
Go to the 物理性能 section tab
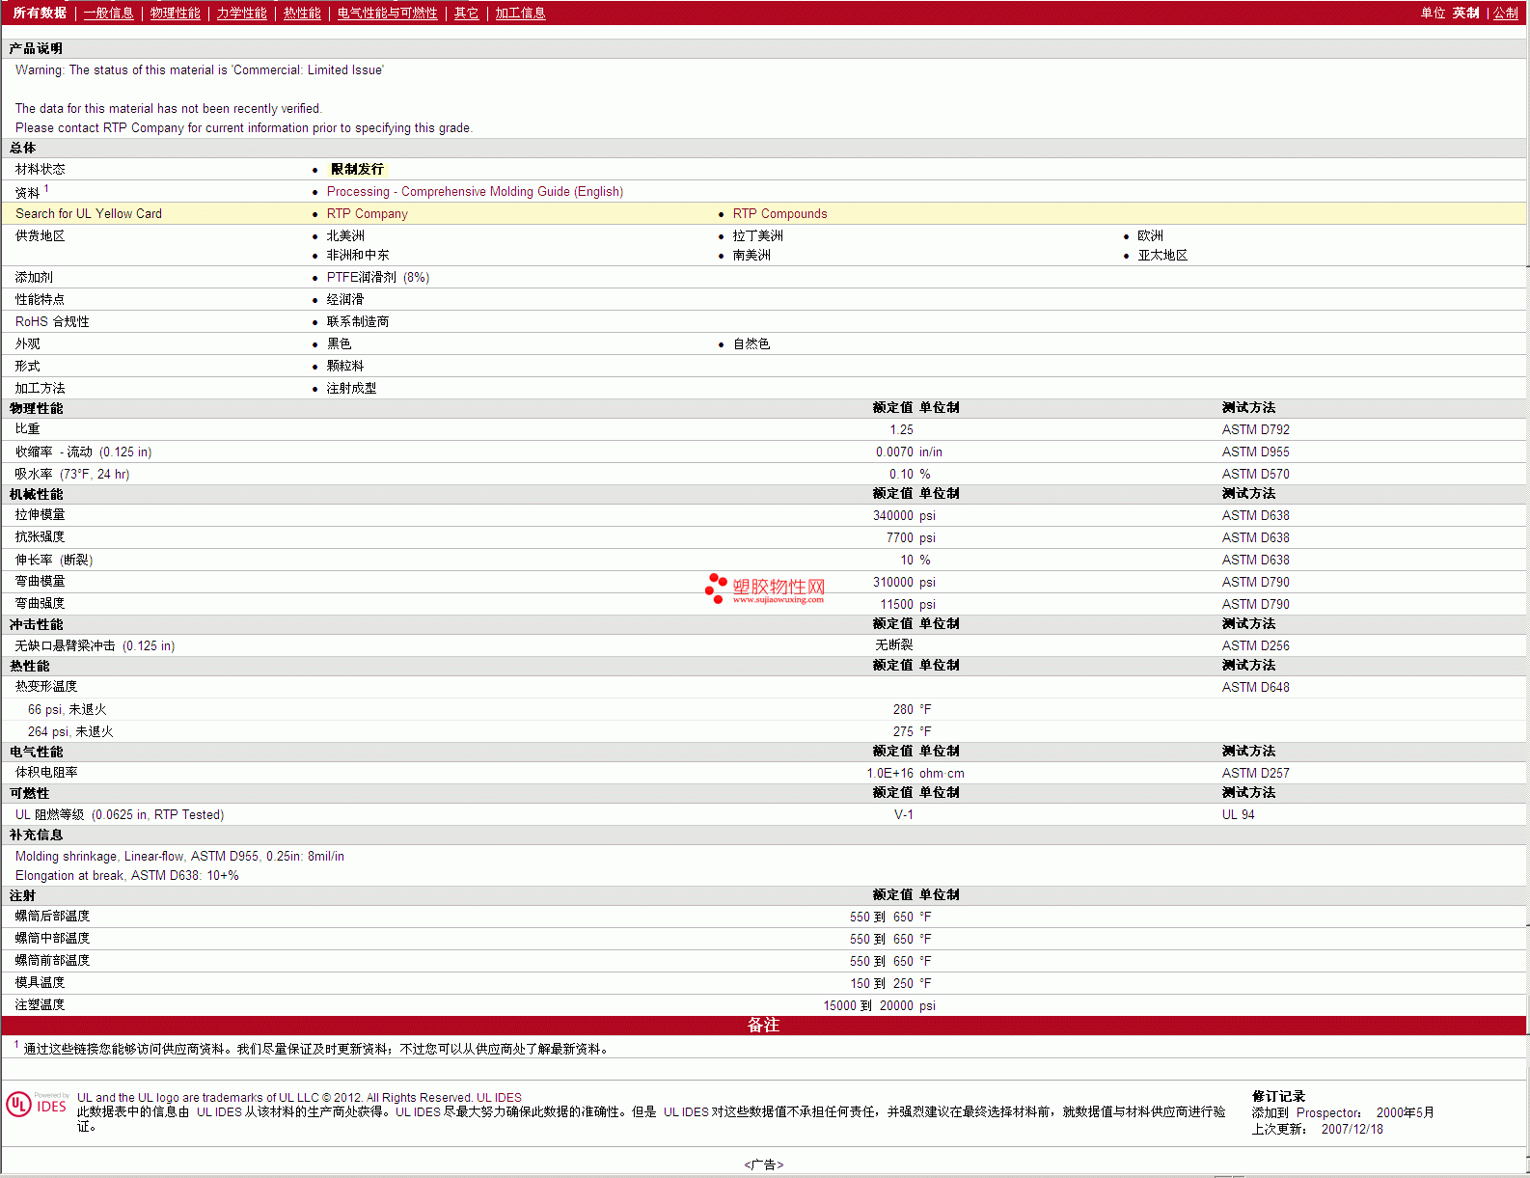(175, 13)
